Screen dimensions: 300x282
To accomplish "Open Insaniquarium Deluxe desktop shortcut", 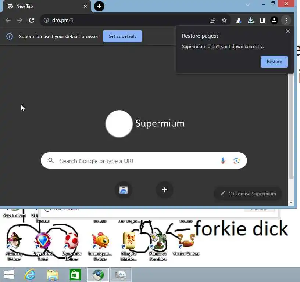I will tap(100, 246).
